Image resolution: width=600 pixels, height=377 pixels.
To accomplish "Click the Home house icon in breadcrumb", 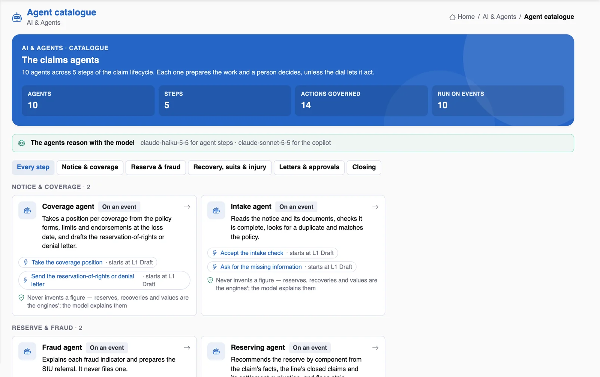I will [x=452, y=17].
